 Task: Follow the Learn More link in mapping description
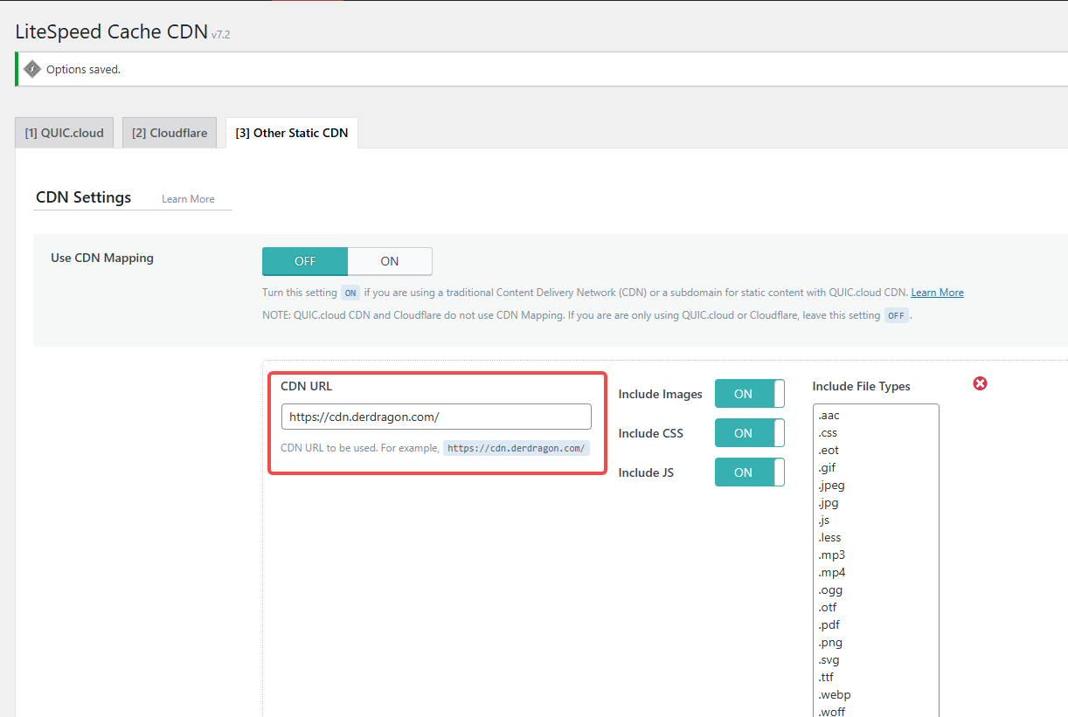pos(937,293)
